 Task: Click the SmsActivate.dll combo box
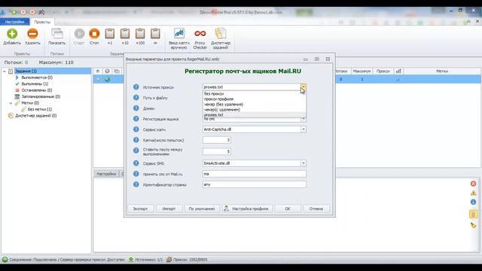pos(255,163)
